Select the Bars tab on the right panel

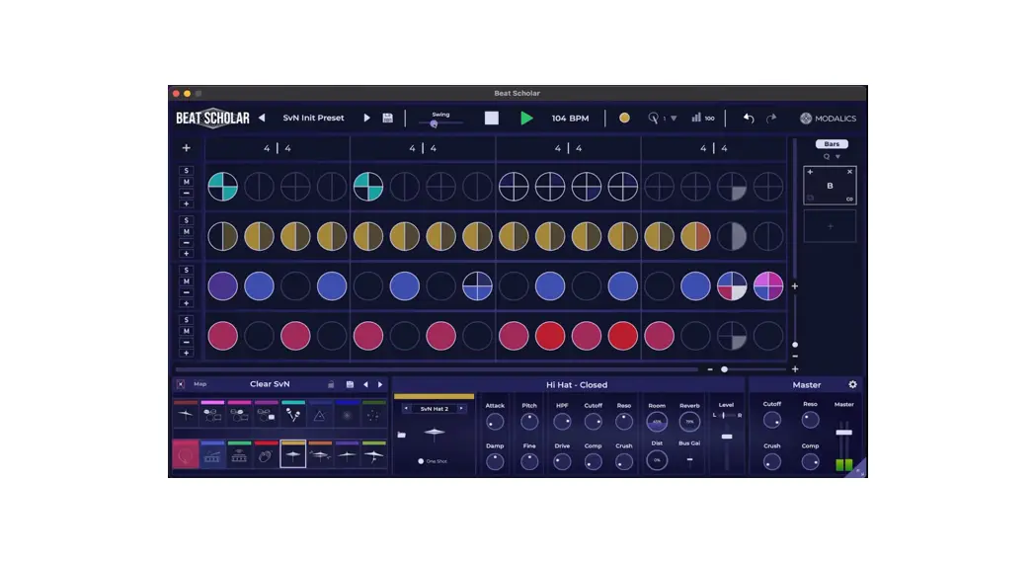[x=832, y=144]
